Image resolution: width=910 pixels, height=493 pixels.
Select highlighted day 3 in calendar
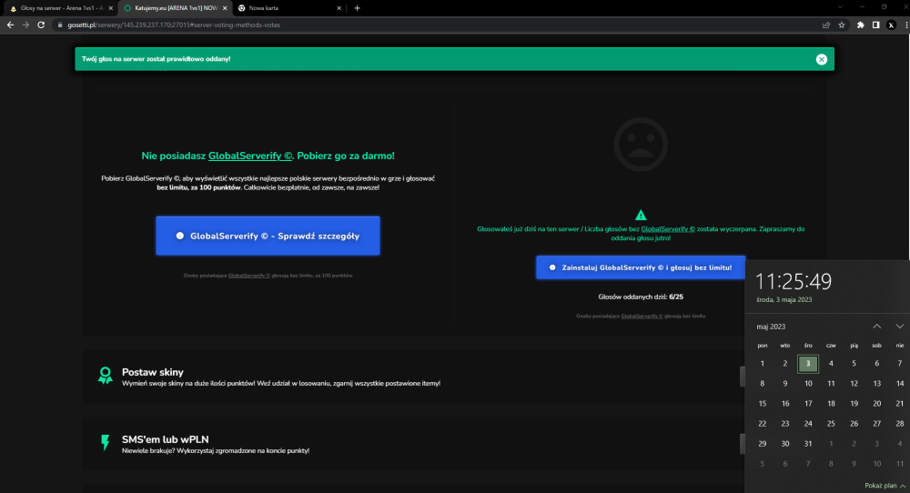(x=808, y=364)
